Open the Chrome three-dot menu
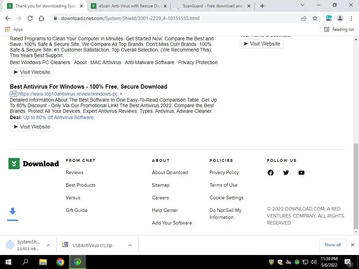The height and width of the screenshot is (269, 359). (351, 18)
